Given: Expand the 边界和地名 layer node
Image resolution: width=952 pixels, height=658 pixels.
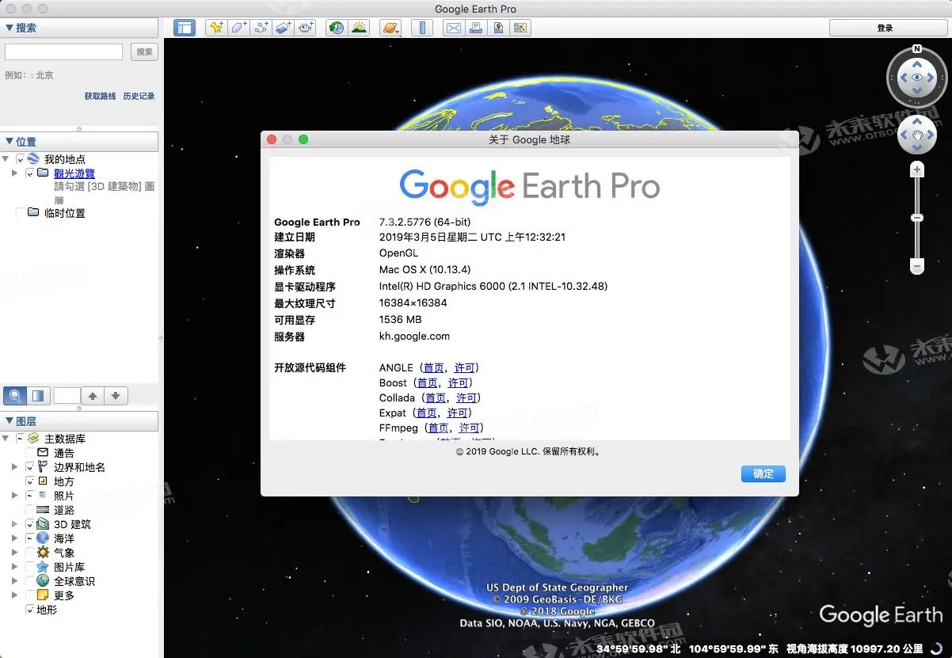Looking at the screenshot, I should tap(15, 467).
